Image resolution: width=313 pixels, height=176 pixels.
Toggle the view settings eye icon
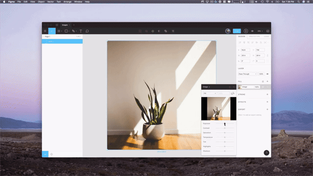252,31
